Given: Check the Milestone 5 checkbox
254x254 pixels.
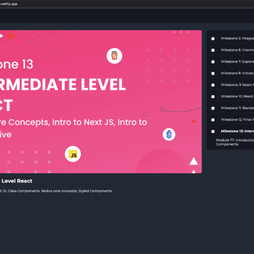Looking at the screenshot, I should [213, 39].
